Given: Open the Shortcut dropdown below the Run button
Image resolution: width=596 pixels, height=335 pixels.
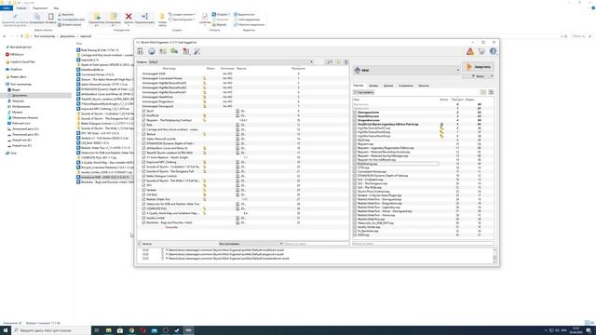Looking at the screenshot, I should [x=492, y=76].
